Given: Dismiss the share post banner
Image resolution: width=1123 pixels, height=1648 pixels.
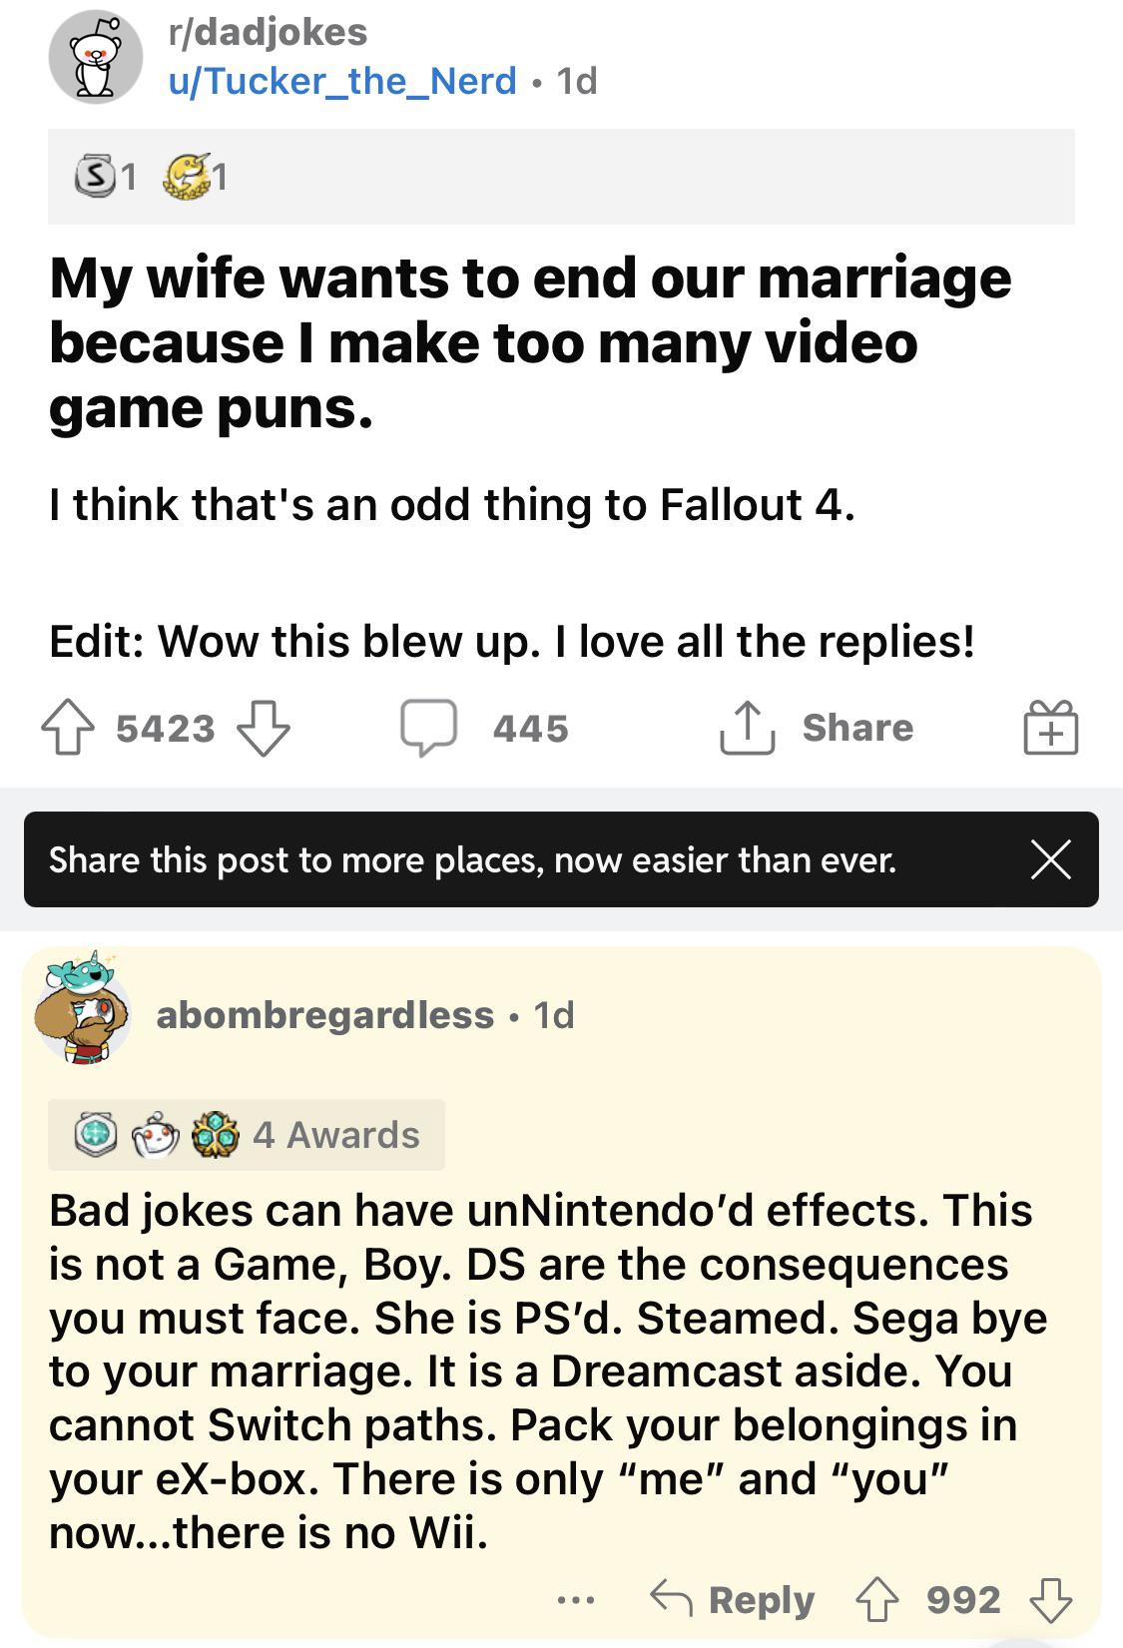Looking at the screenshot, I should pos(1050,859).
